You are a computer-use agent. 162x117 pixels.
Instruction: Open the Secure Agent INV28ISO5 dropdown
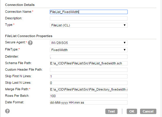click(89, 43)
